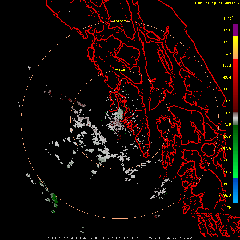
Task: Click the KACG radar site marker at center
Action: (119, 120)
